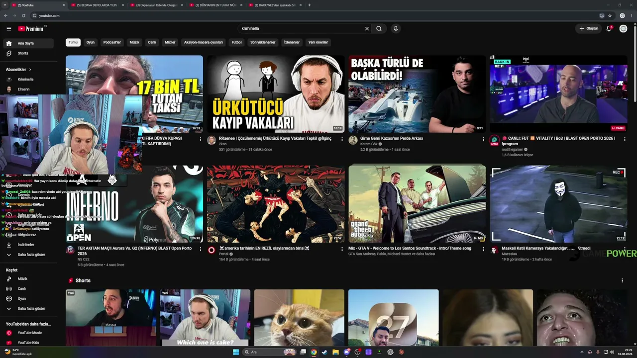Open the roothegamer channel link
This screenshot has height=358, width=637.
click(x=513, y=149)
